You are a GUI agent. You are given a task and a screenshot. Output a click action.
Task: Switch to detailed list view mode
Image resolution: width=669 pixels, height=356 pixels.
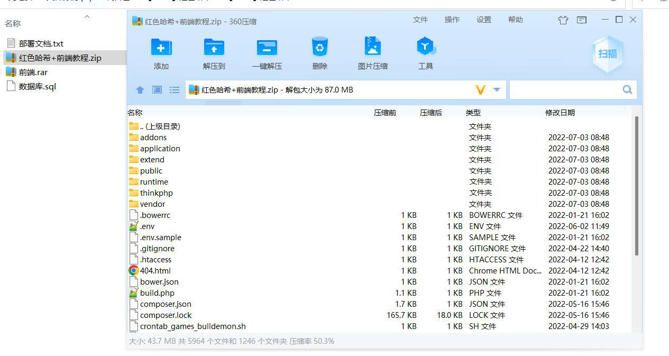175,90
